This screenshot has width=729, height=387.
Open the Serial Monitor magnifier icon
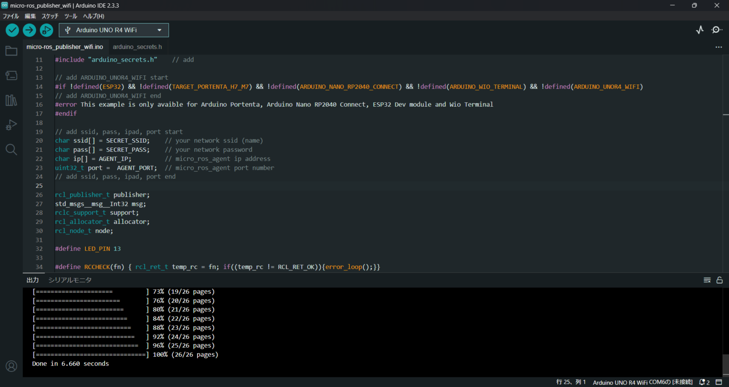717,30
